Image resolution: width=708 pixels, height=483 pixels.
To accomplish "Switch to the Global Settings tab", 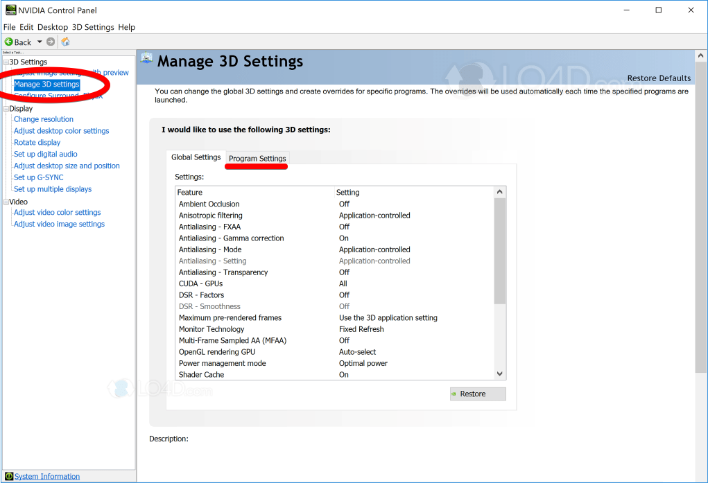I will pyautogui.click(x=196, y=157).
